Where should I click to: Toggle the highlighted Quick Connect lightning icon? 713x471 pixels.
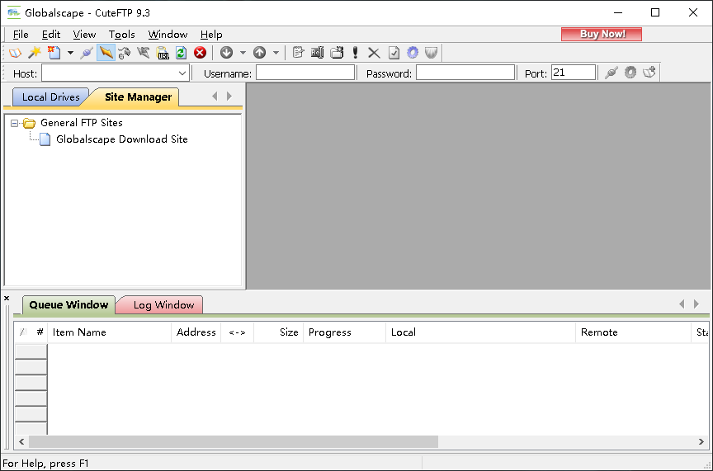click(x=106, y=53)
